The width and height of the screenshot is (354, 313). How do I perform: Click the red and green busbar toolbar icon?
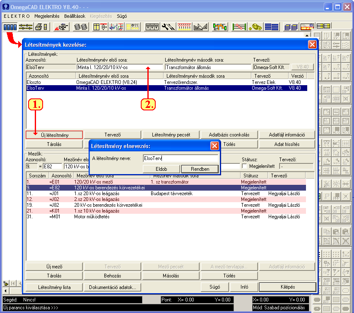[x=239, y=27]
